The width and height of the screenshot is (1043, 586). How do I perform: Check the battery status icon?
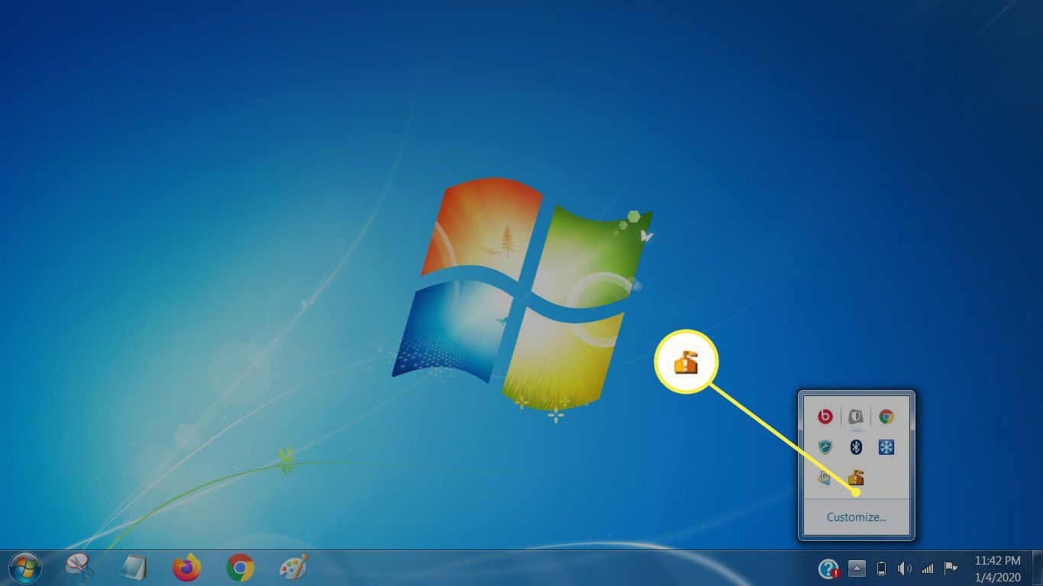[x=881, y=568]
